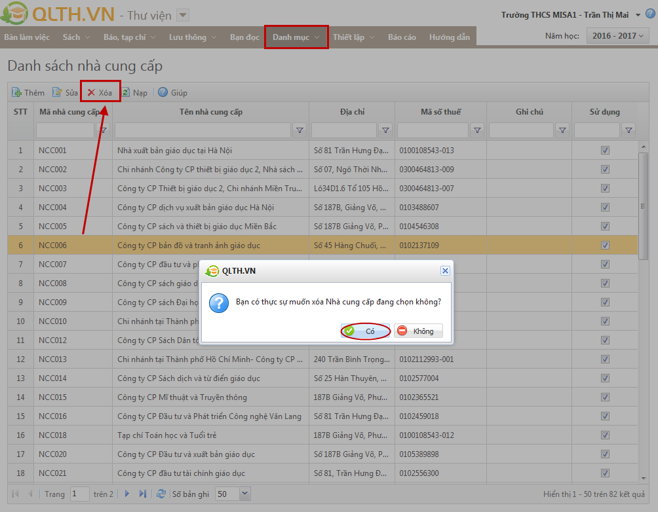Expand the user account dropdown arrow
The image size is (658, 512).
pos(638,15)
